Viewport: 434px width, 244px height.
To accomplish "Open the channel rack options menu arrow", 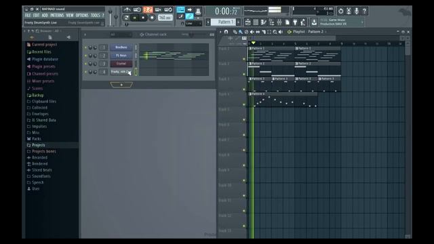I will click(85, 35).
